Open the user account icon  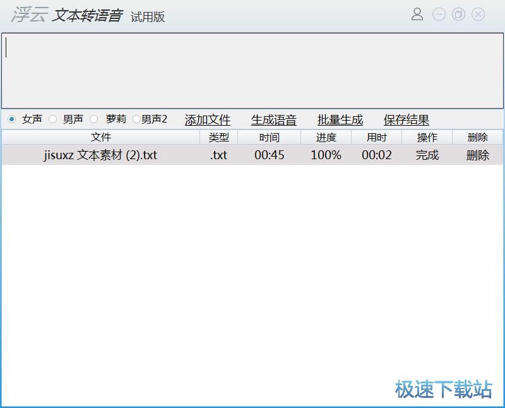pyautogui.click(x=417, y=14)
